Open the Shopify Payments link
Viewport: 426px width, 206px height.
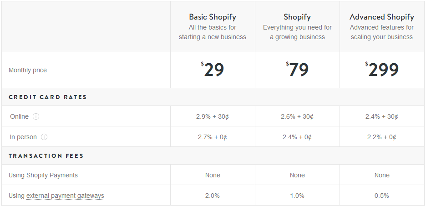click(52, 175)
